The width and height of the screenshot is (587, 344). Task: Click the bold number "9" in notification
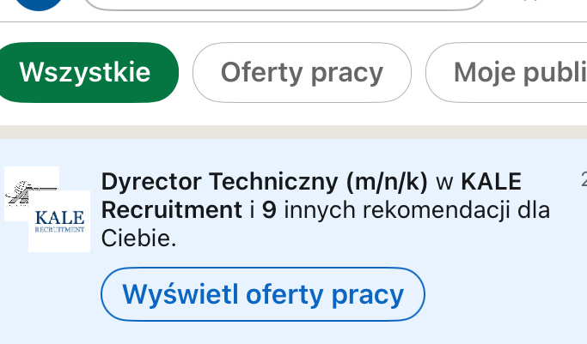click(269, 209)
